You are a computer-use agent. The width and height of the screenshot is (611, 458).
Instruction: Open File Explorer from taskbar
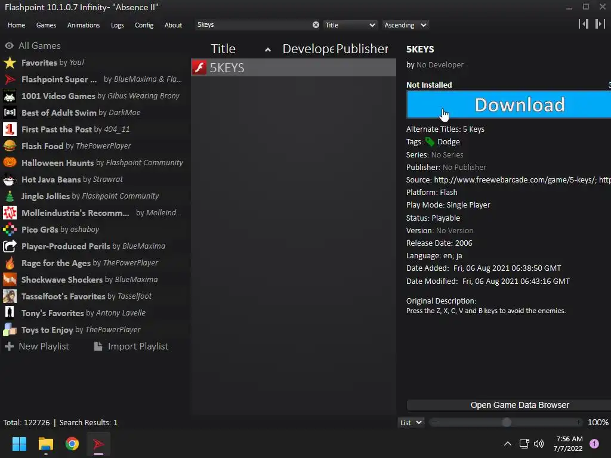(x=45, y=444)
